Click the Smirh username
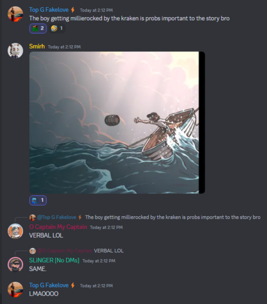The height and width of the screenshot is (304, 267). (x=37, y=46)
